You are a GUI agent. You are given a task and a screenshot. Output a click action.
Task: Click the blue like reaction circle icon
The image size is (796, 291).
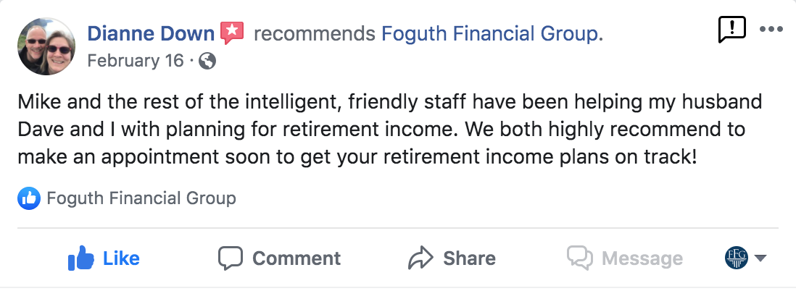click(30, 198)
